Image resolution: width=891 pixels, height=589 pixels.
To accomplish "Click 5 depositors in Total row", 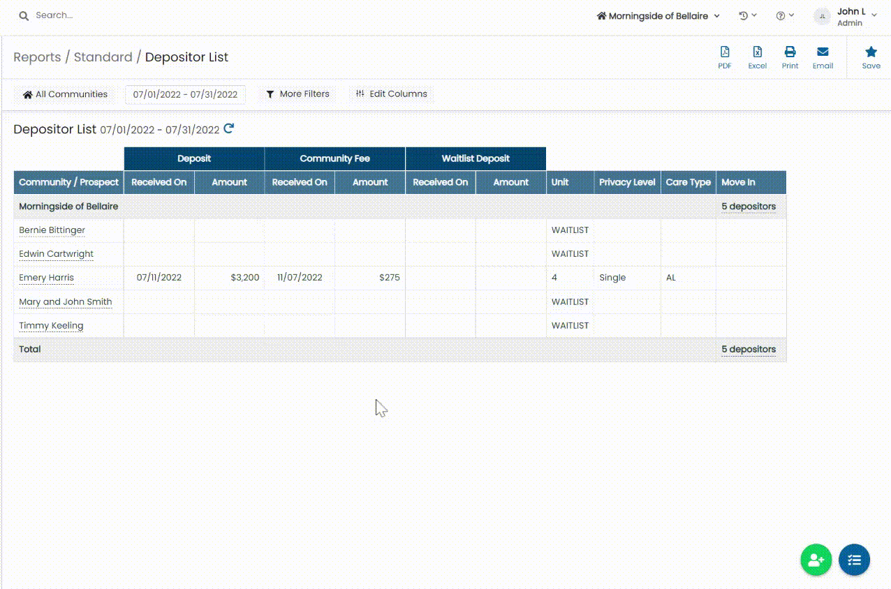I will (x=749, y=349).
